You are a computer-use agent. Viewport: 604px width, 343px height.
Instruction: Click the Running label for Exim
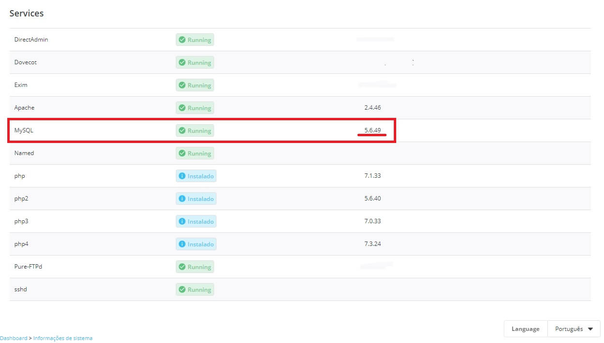coord(199,86)
